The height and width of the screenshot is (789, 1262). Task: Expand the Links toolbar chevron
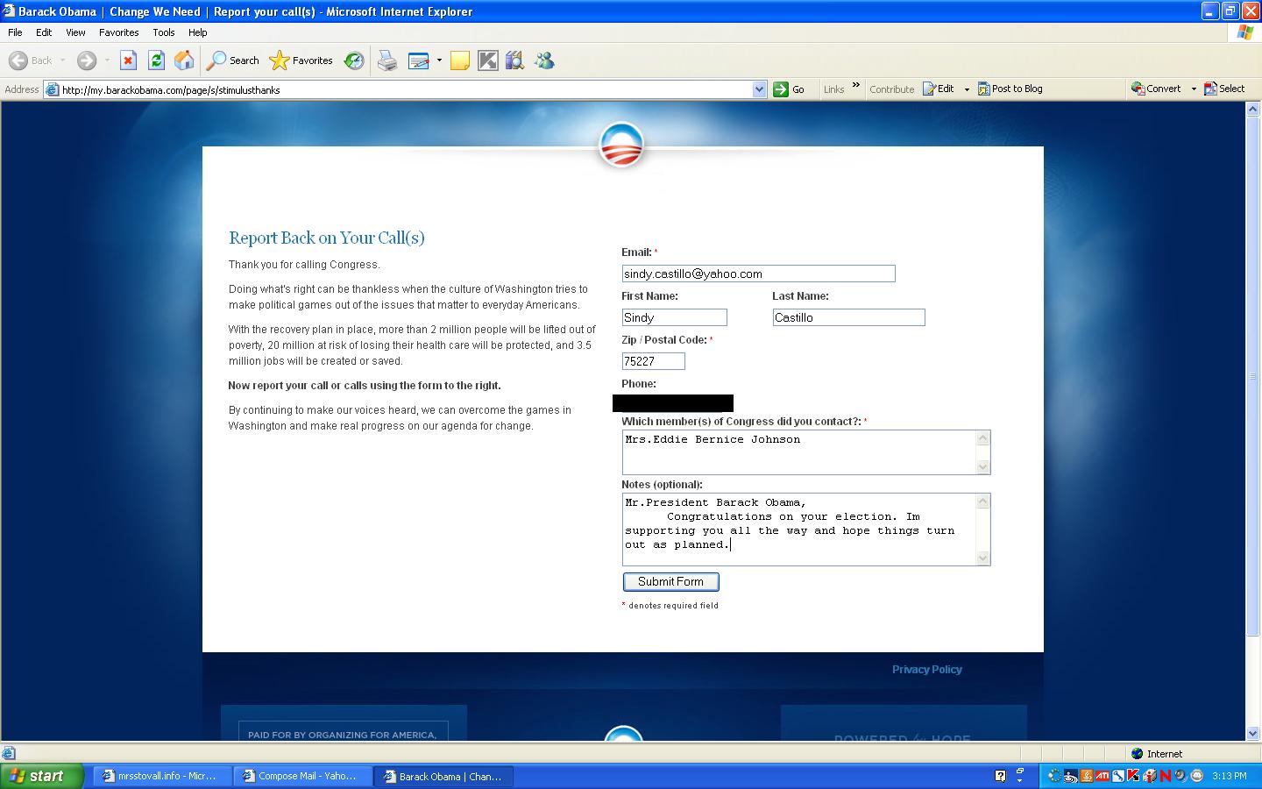click(856, 86)
